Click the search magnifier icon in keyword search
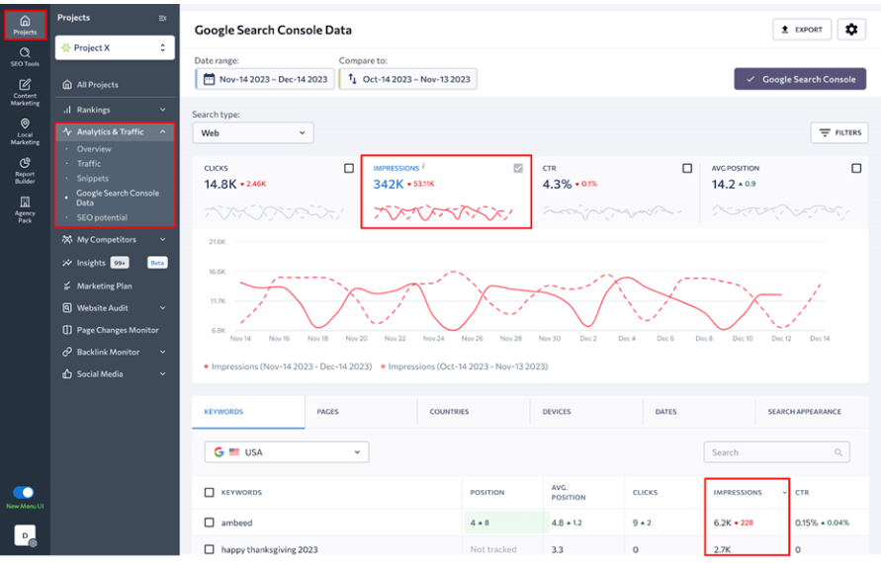The height and width of the screenshot is (563, 881). point(838,452)
